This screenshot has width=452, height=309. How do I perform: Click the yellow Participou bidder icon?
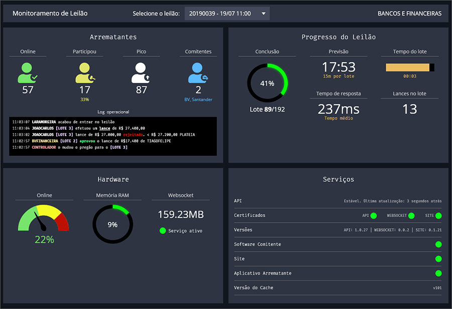[x=84, y=72]
